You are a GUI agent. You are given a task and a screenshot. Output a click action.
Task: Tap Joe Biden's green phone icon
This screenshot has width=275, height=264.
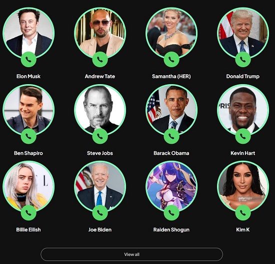click(x=100, y=213)
